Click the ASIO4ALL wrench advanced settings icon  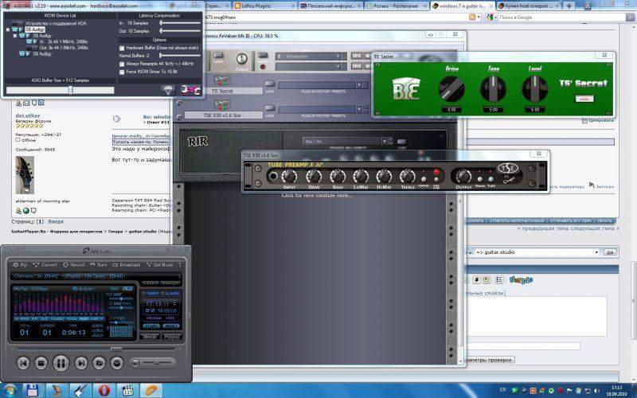tap(190, 90)
